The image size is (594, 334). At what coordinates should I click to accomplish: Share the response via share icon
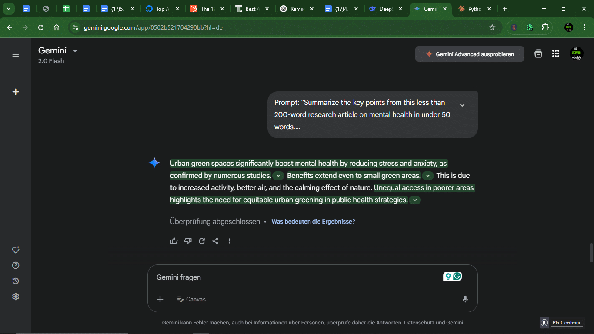click(x=215, y=241)
